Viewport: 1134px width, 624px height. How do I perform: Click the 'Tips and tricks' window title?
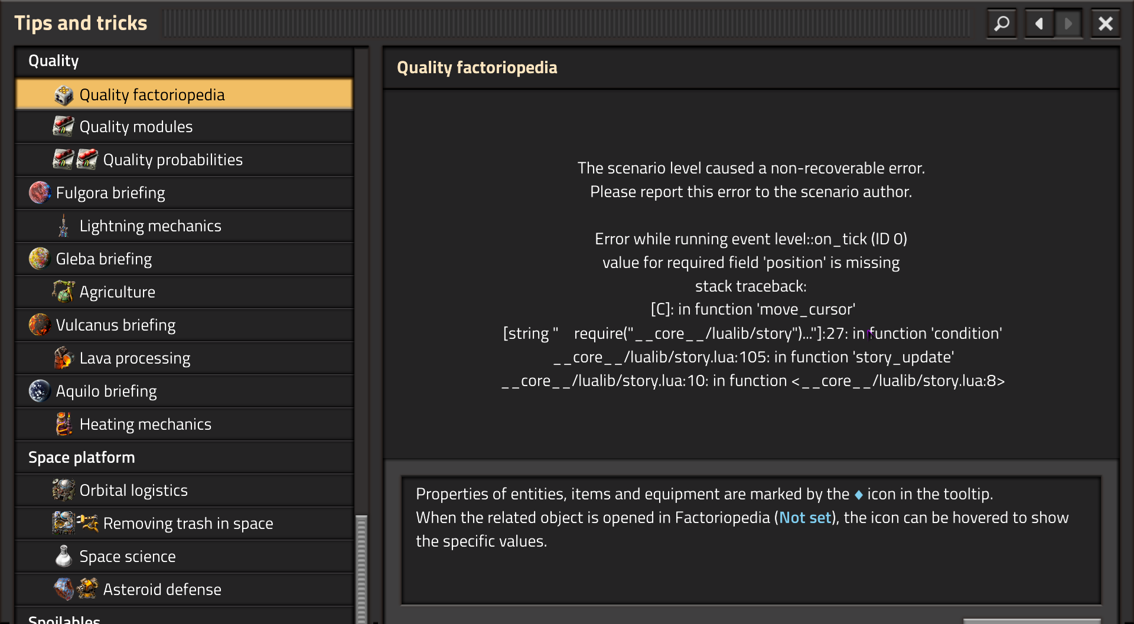pos(81,23)
